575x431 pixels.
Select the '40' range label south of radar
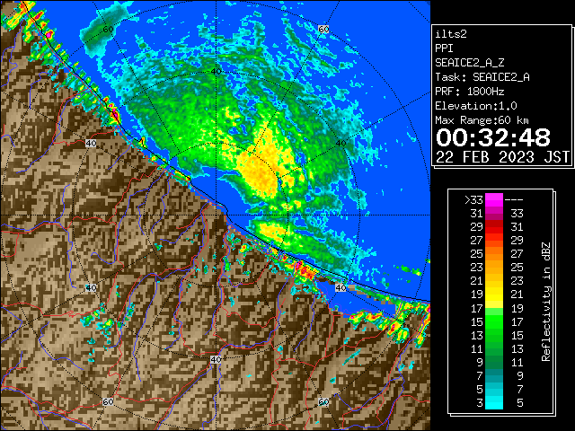coord(216,359)
